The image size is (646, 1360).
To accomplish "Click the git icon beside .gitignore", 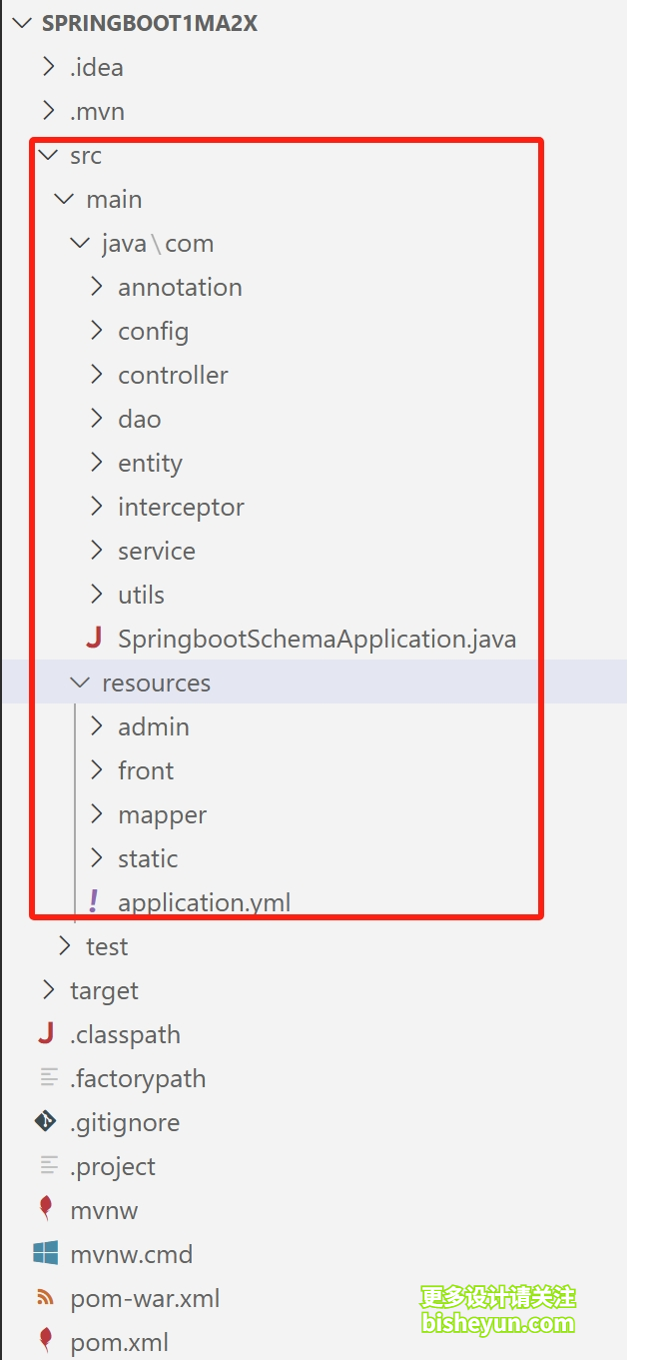I will [x=46, y=1122].
